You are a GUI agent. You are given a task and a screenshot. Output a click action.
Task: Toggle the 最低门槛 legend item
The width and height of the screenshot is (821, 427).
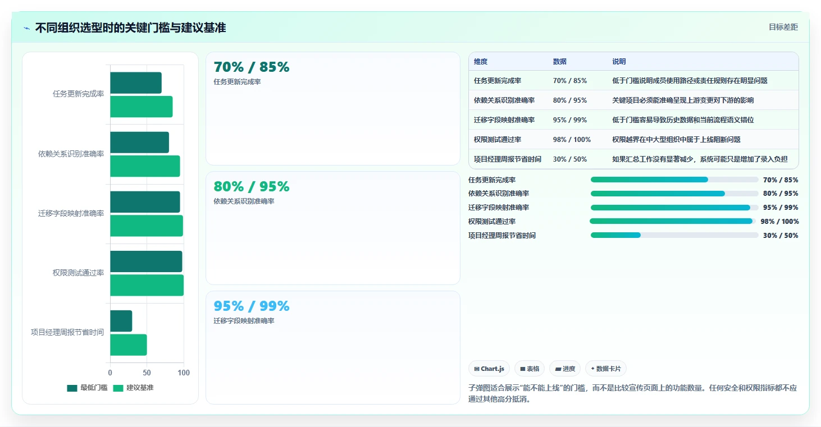pyautogui.click(x=87, y=388)
